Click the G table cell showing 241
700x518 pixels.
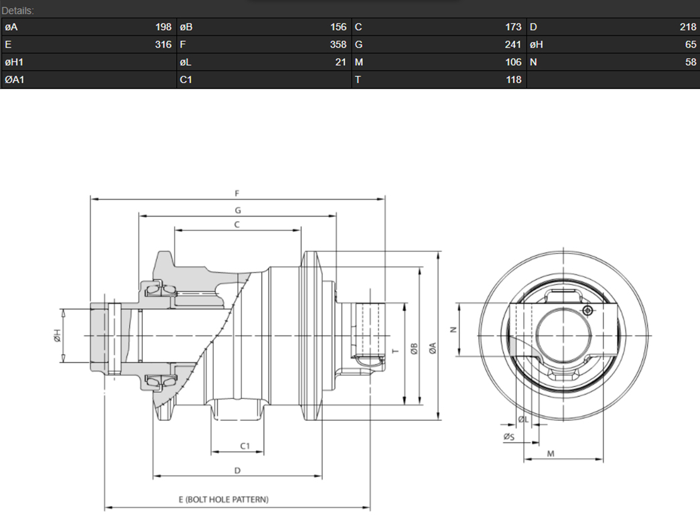(439, 45)
